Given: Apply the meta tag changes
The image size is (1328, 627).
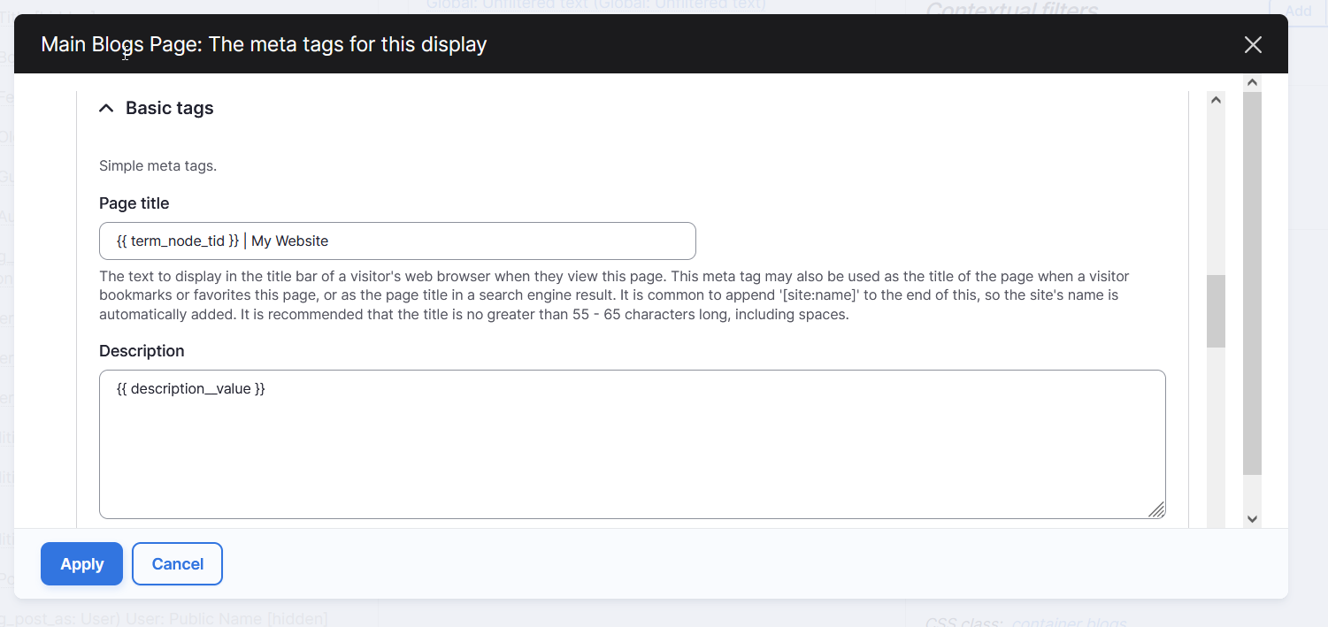Looking at the screenshot, I should (x=81, y=563).
